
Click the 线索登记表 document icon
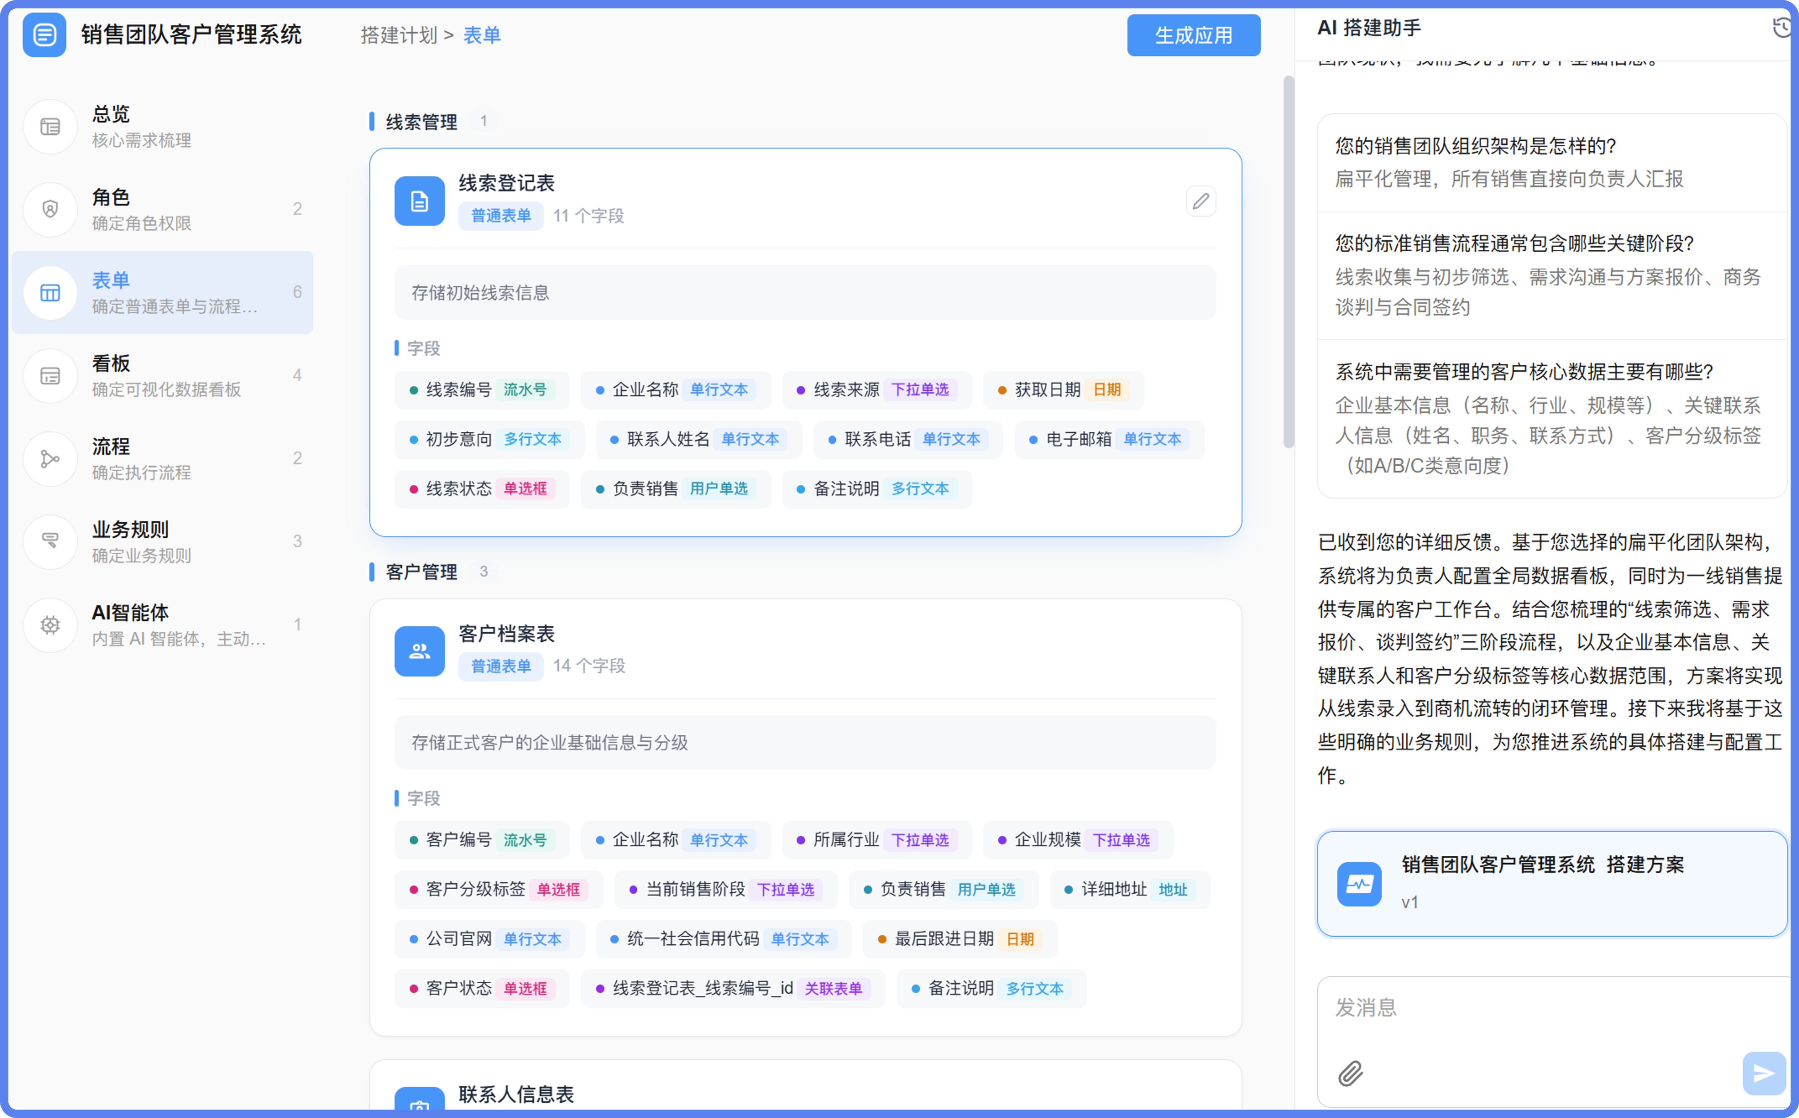(x=419, y=201)
